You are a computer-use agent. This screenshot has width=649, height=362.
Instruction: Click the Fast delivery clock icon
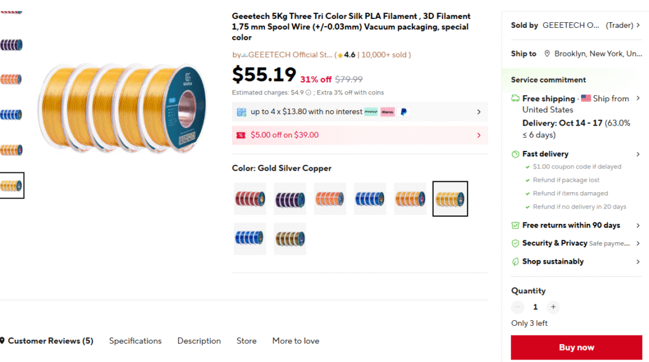coord(515,154)
